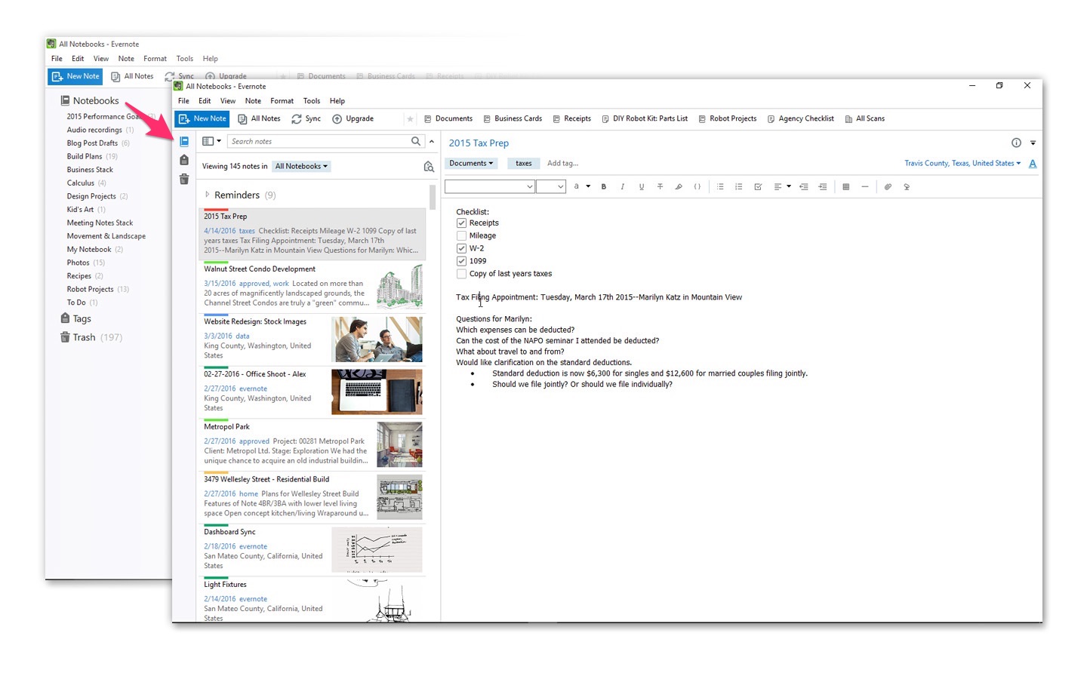Open the Edit menu in the front window

[205, 101]
